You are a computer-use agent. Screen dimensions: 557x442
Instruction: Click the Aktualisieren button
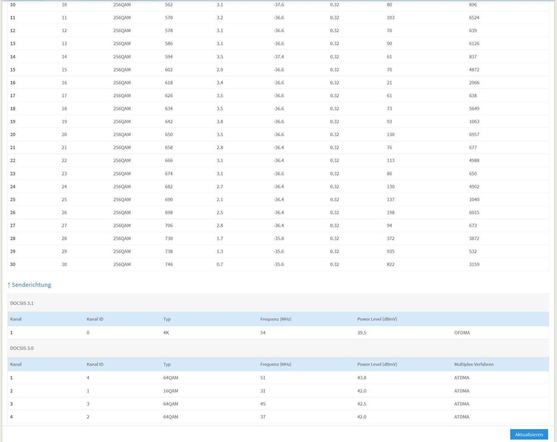529,434
